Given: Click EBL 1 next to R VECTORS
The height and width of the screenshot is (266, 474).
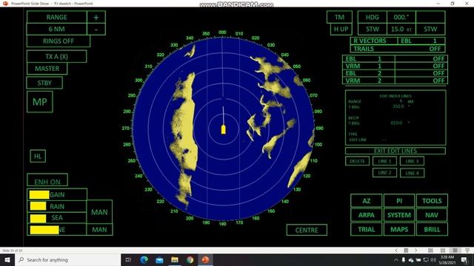Looking at the screenshot, I should (x=421, y=41).
